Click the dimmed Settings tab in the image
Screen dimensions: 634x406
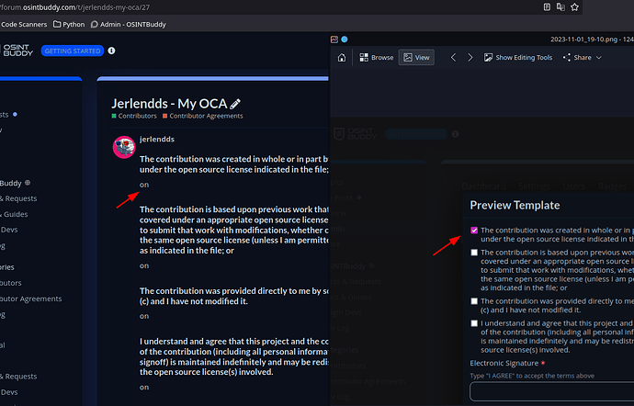coord(534,186)
